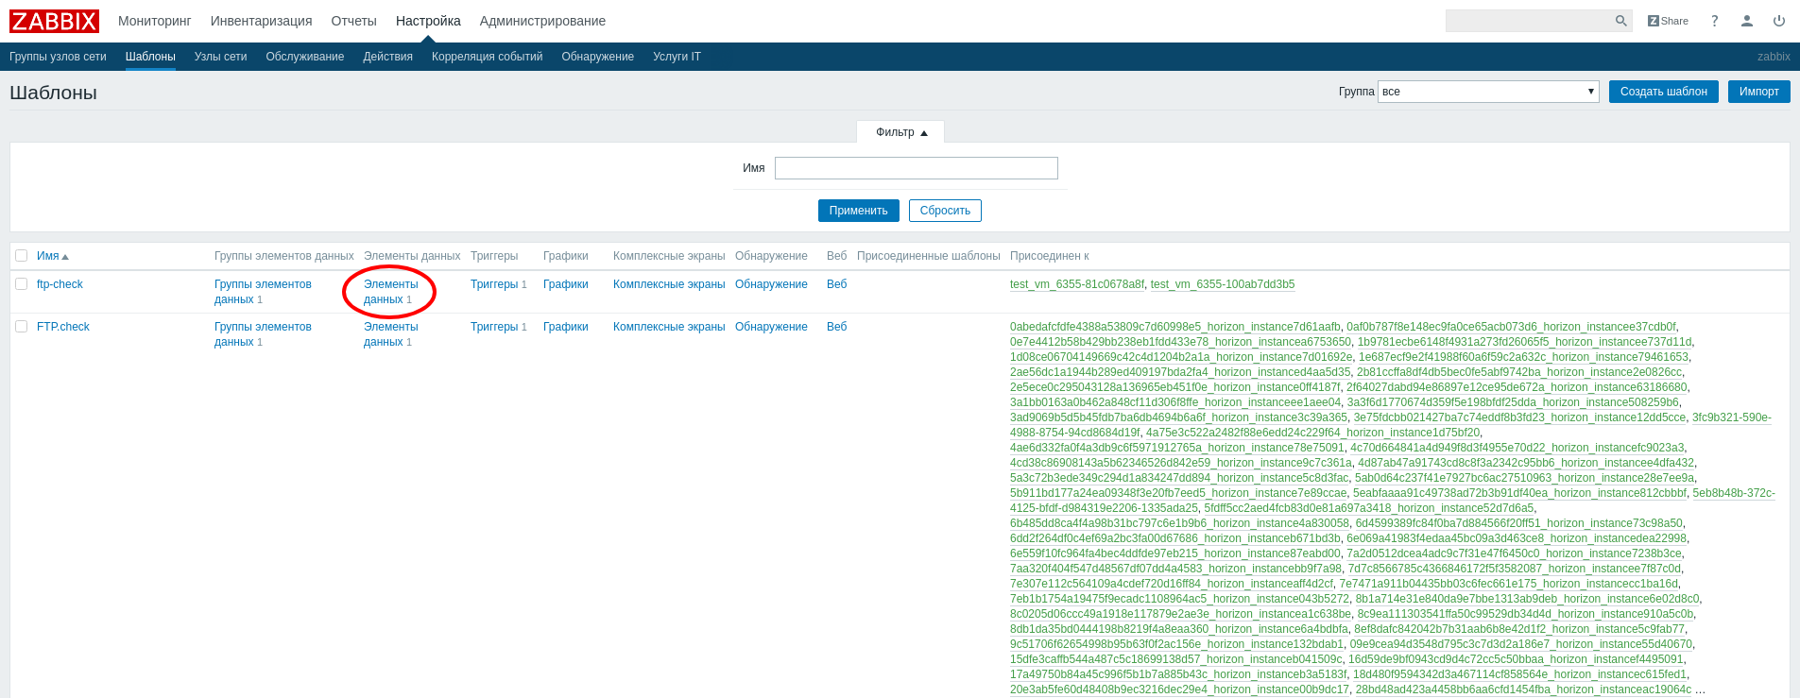
Task: Click the Создать шаблон button
Action: pyautogui.click(x=1663, y=92)
